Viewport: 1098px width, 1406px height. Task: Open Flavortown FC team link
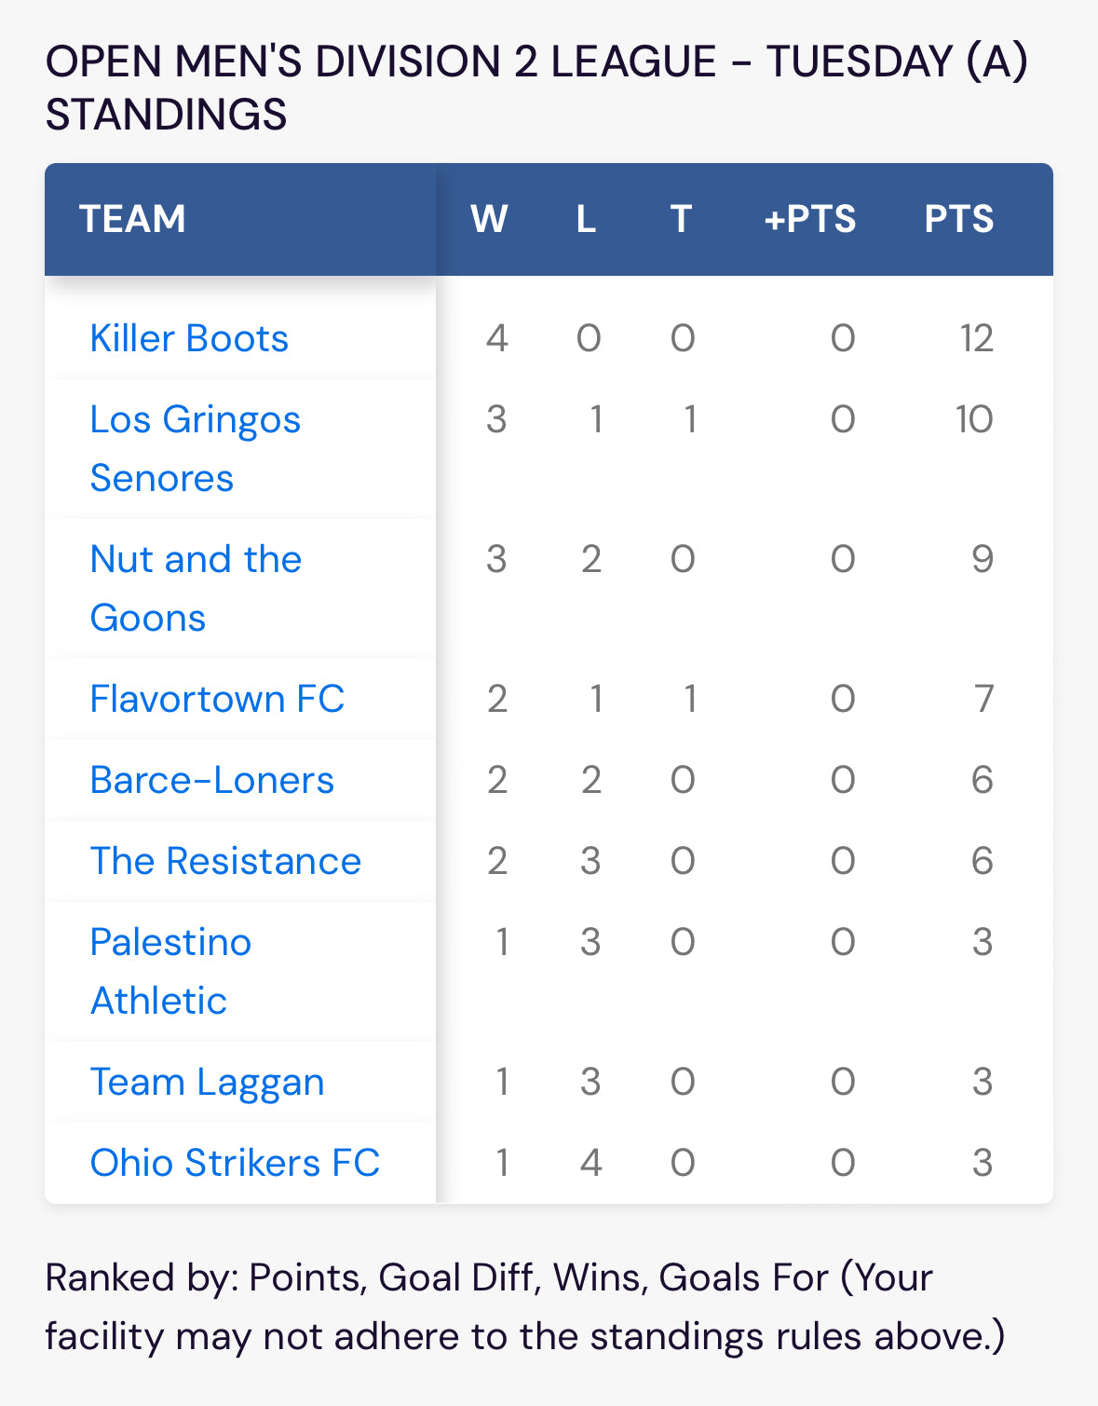coord(217,699)
